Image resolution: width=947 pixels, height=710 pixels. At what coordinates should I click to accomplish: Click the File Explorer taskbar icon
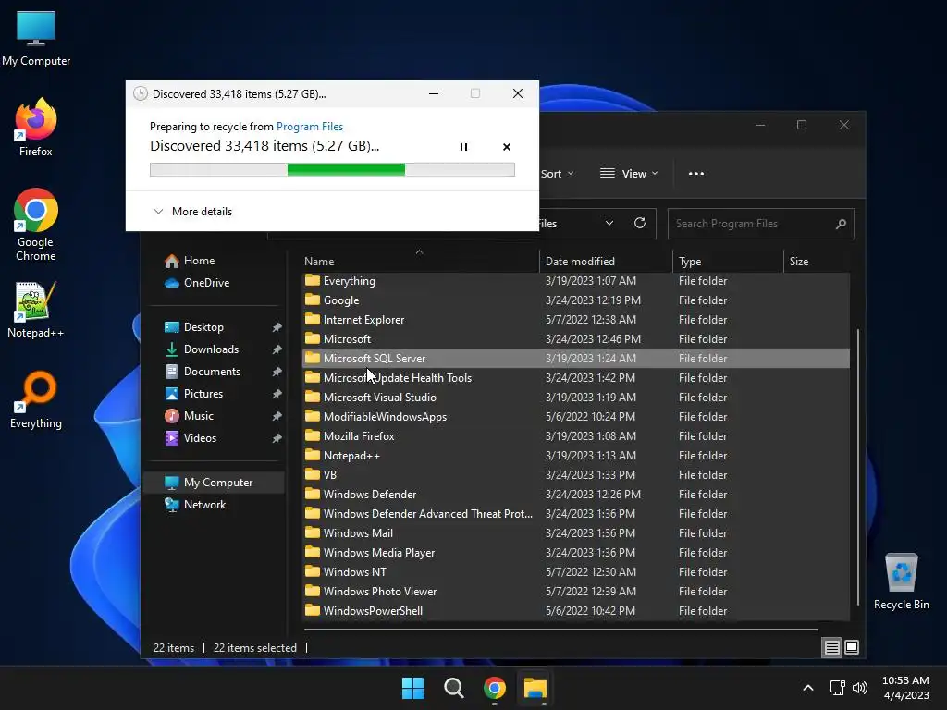(535, 688)
